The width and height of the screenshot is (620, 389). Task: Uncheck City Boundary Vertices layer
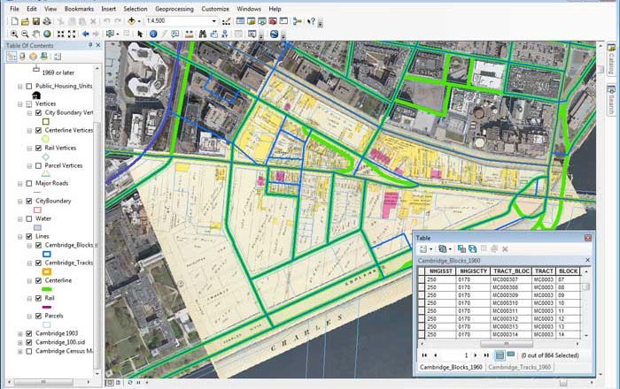[38, 112]
